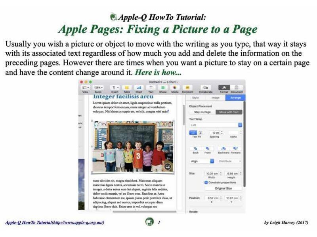Viewport: 317px width, 237px height.
Task: Uncheck Constrain proportions checkbox
Action: pos(206,182)
